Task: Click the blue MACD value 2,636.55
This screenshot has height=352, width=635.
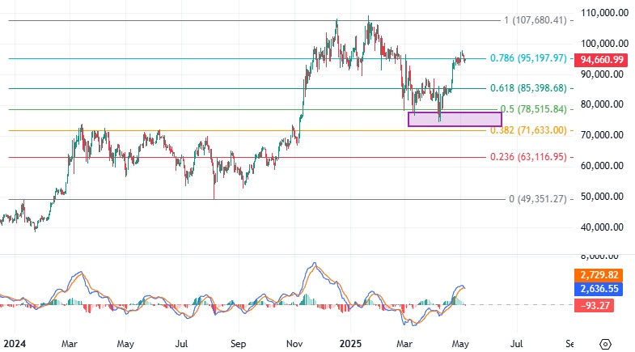Action: pos(599,289)
